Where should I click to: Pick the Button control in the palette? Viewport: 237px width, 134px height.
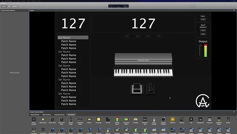[89, 119]
